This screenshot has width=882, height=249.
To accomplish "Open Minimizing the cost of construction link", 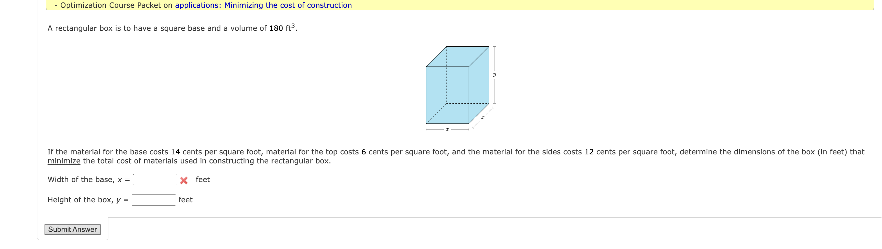I will pyautogui.click(x=288, y=5).
